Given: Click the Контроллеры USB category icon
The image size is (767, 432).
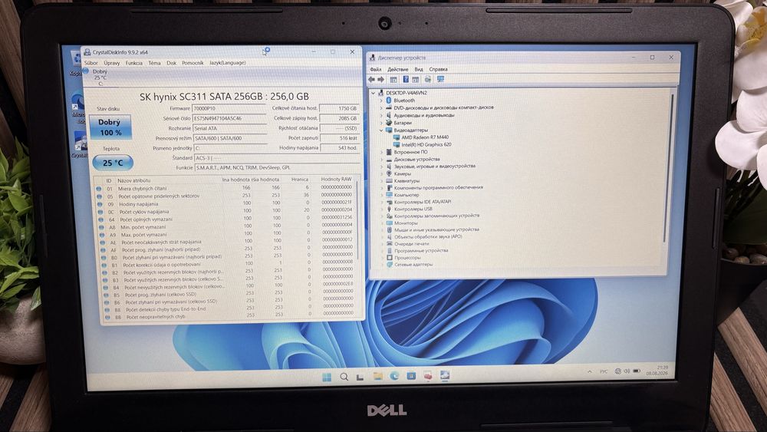Looking at the screenshot, I should [390, 209].
